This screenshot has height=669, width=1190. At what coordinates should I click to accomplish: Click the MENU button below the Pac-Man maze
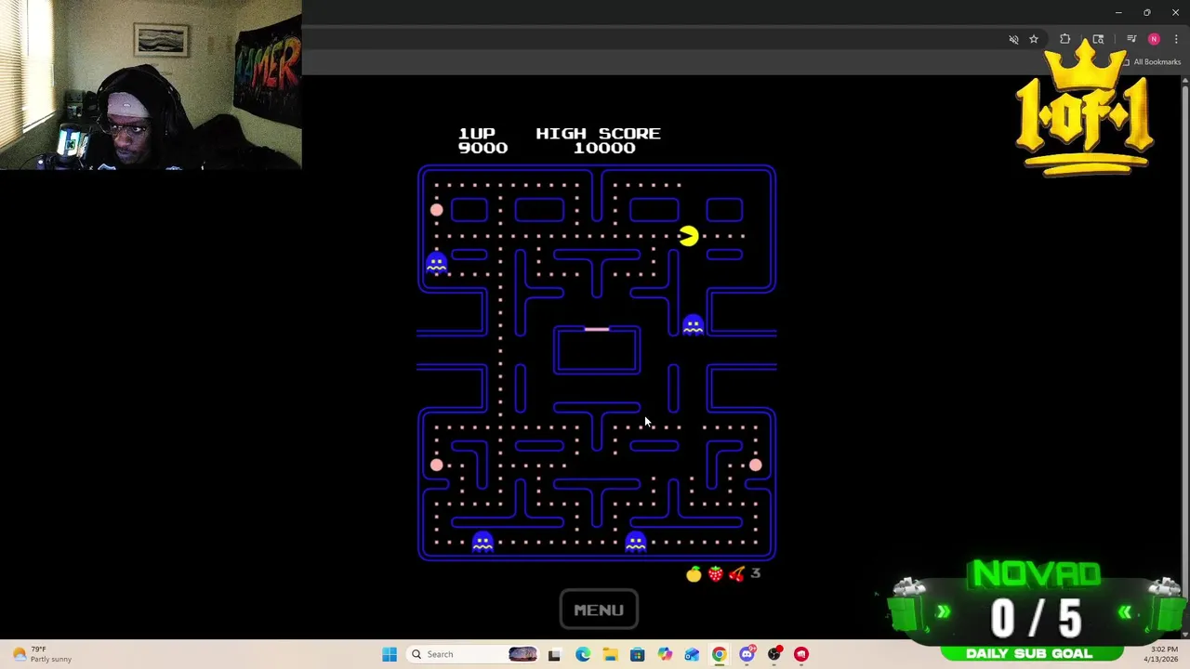599,610
